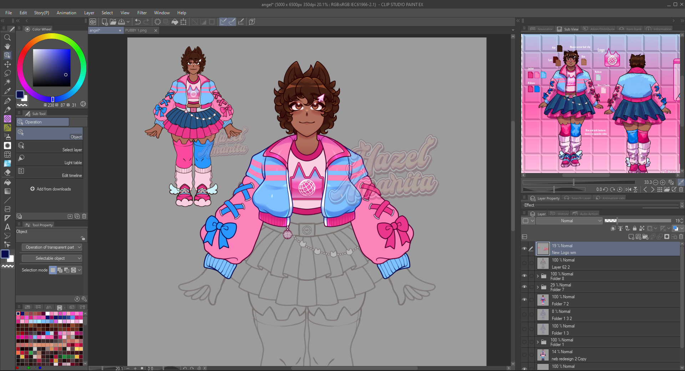Open the Selectable object dropdown

pos(52,258)
